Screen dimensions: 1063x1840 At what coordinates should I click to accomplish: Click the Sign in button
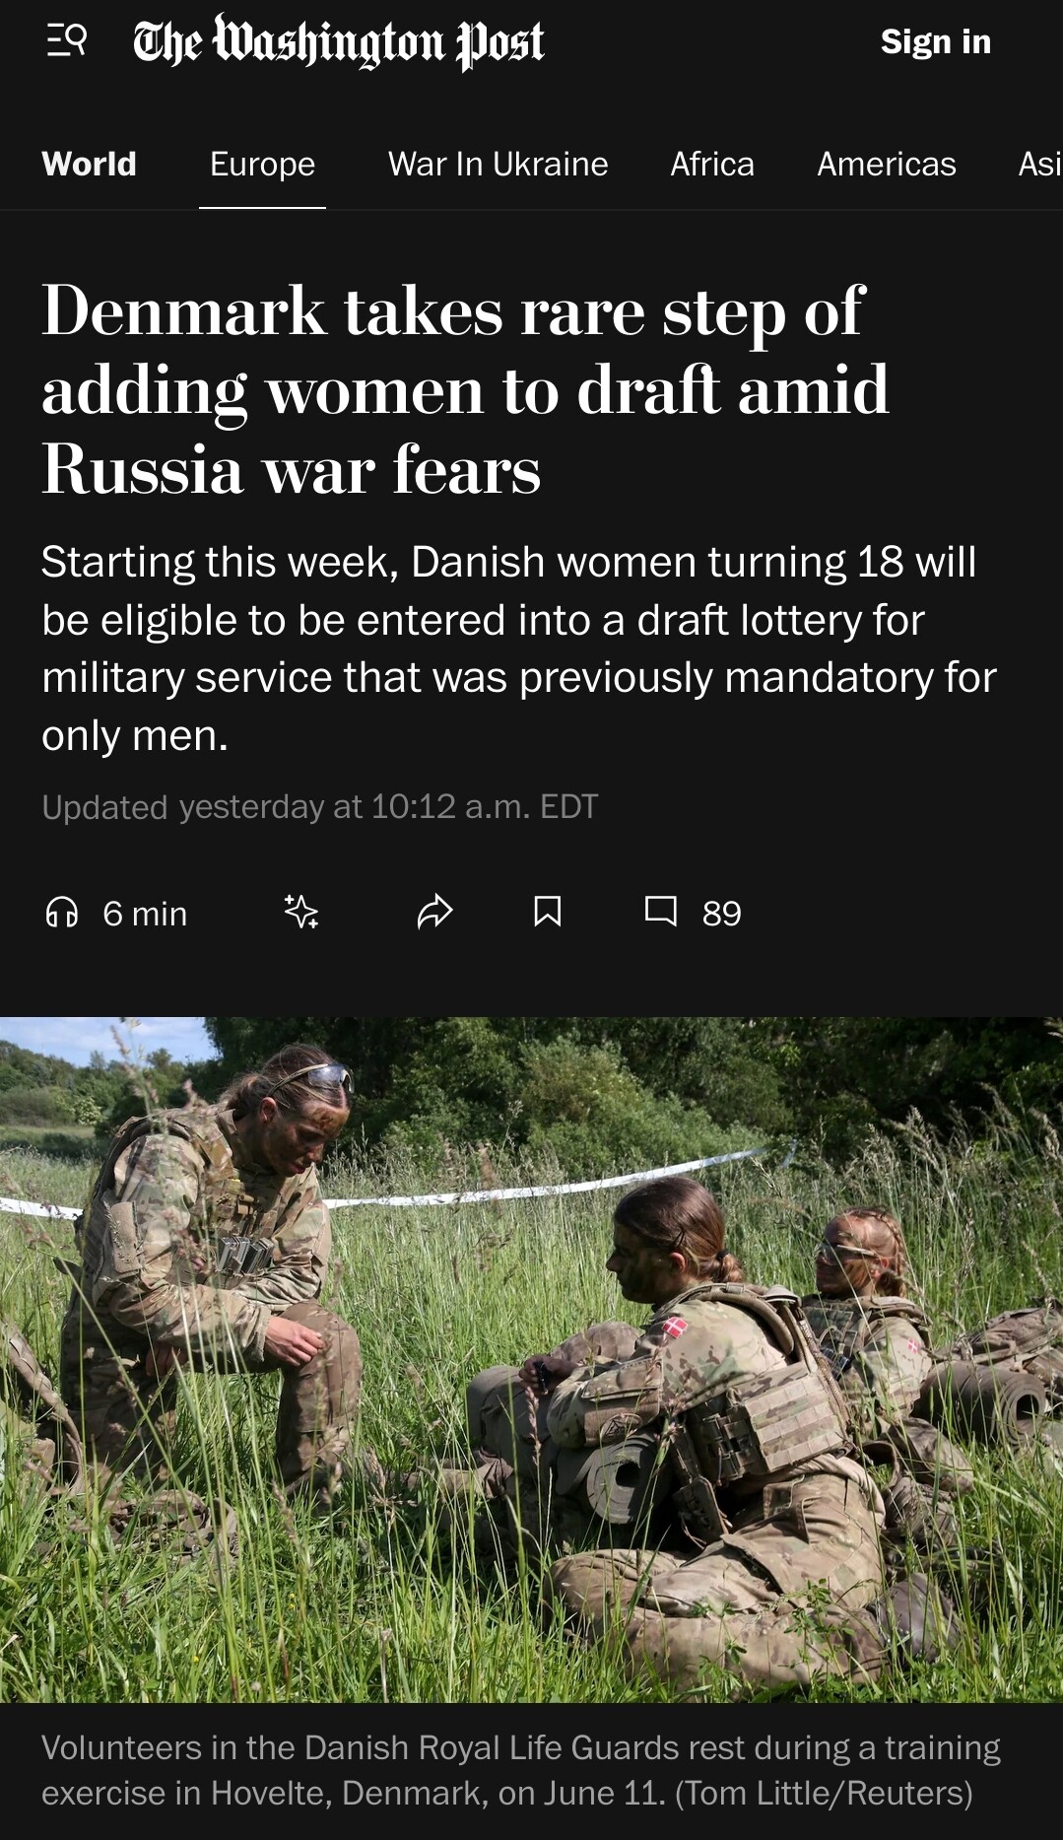click(x=935, y=41)
